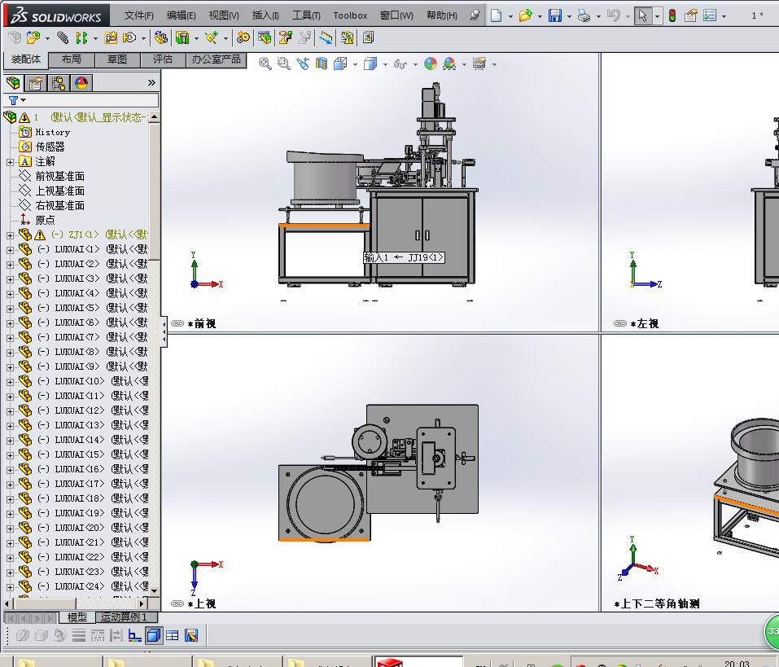
Task: Switch to the 评估 CommandManager tab
Action: 163,59
